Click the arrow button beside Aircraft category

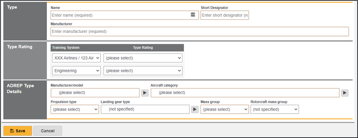click(x=345, y=93)
